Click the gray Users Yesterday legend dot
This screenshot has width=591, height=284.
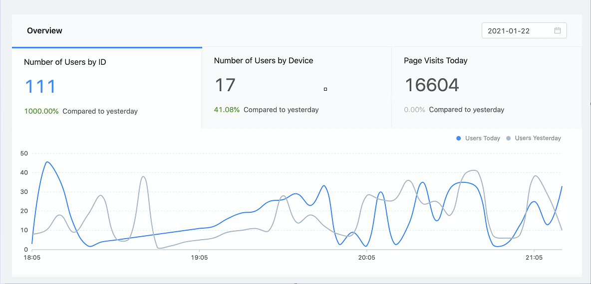point(509,138)
